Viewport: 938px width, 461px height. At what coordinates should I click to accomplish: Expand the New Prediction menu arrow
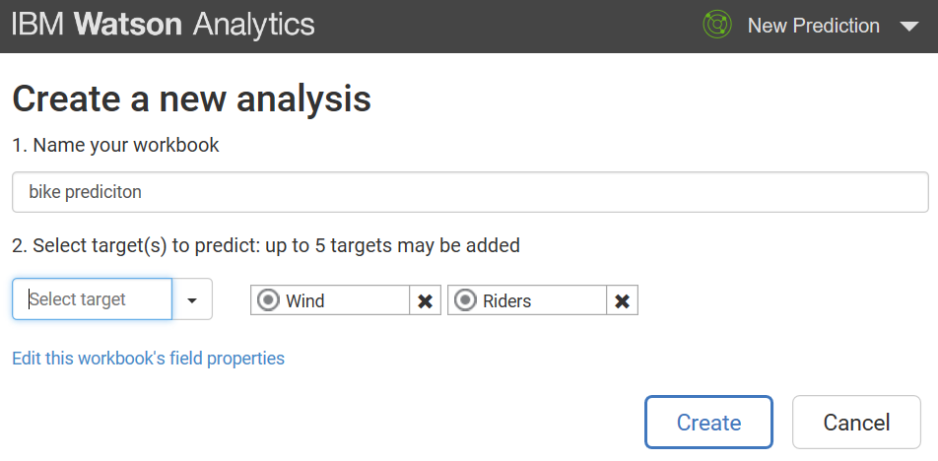pos(908,27)
